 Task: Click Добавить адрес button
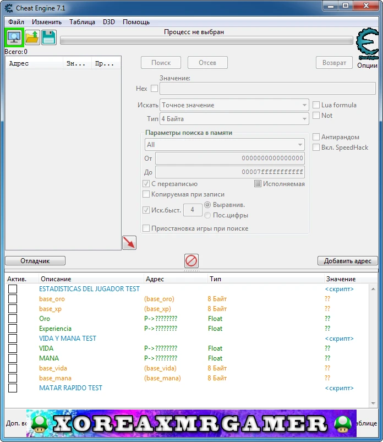[x=347, y=261]
